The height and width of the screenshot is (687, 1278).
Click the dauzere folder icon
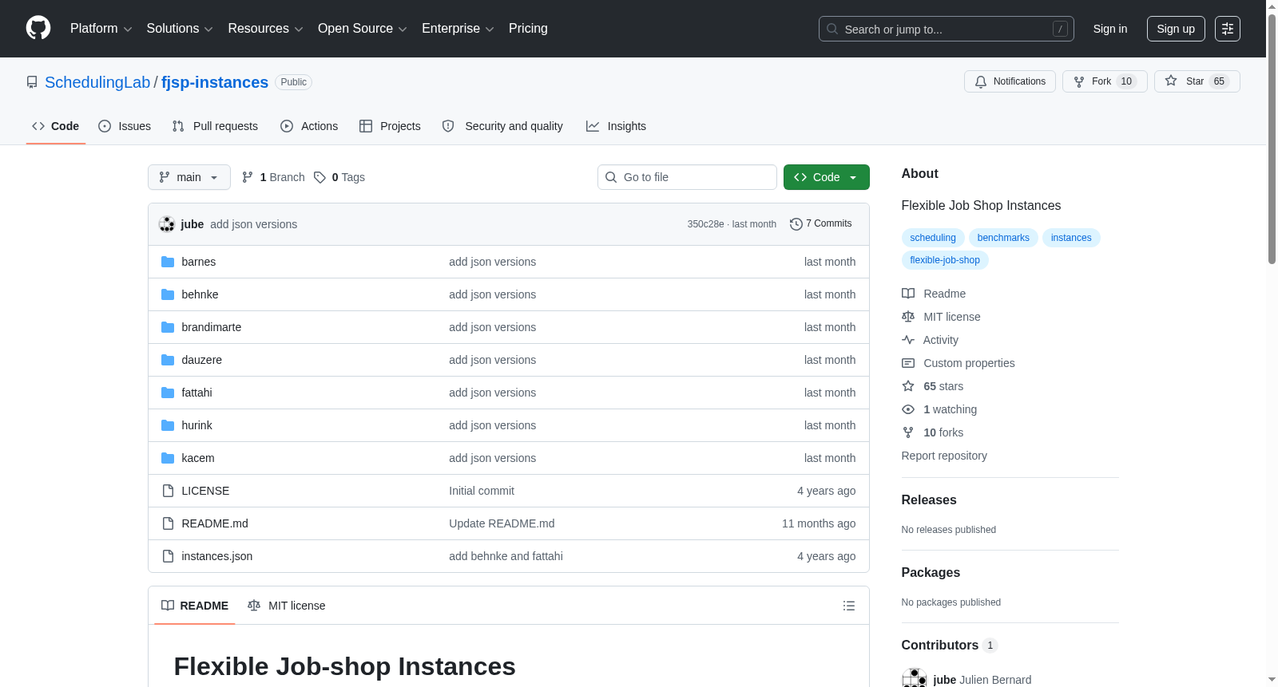(168, 360)
